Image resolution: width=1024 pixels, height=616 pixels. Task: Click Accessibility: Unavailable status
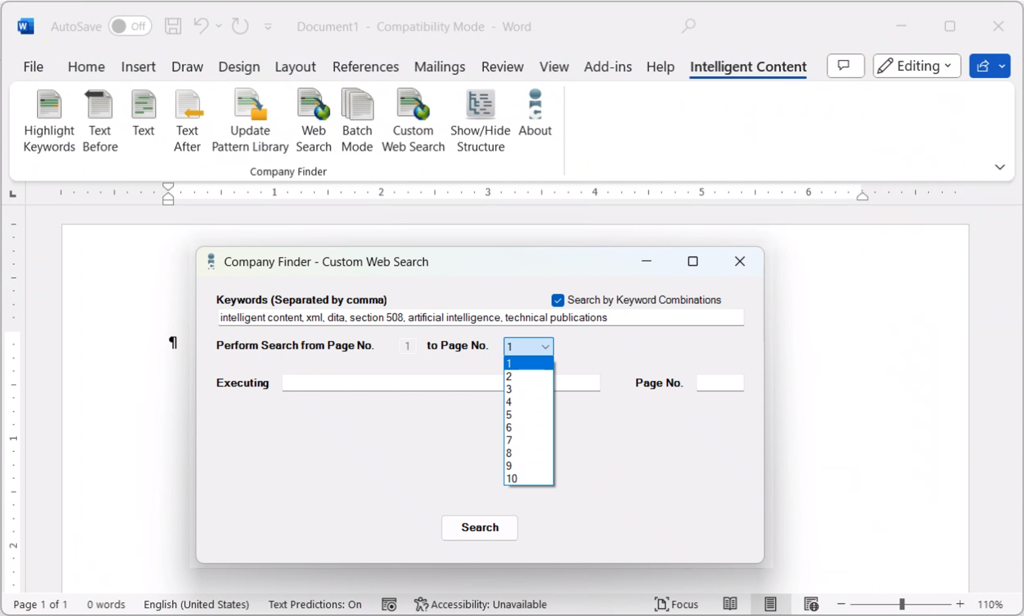tap(481, 604)
